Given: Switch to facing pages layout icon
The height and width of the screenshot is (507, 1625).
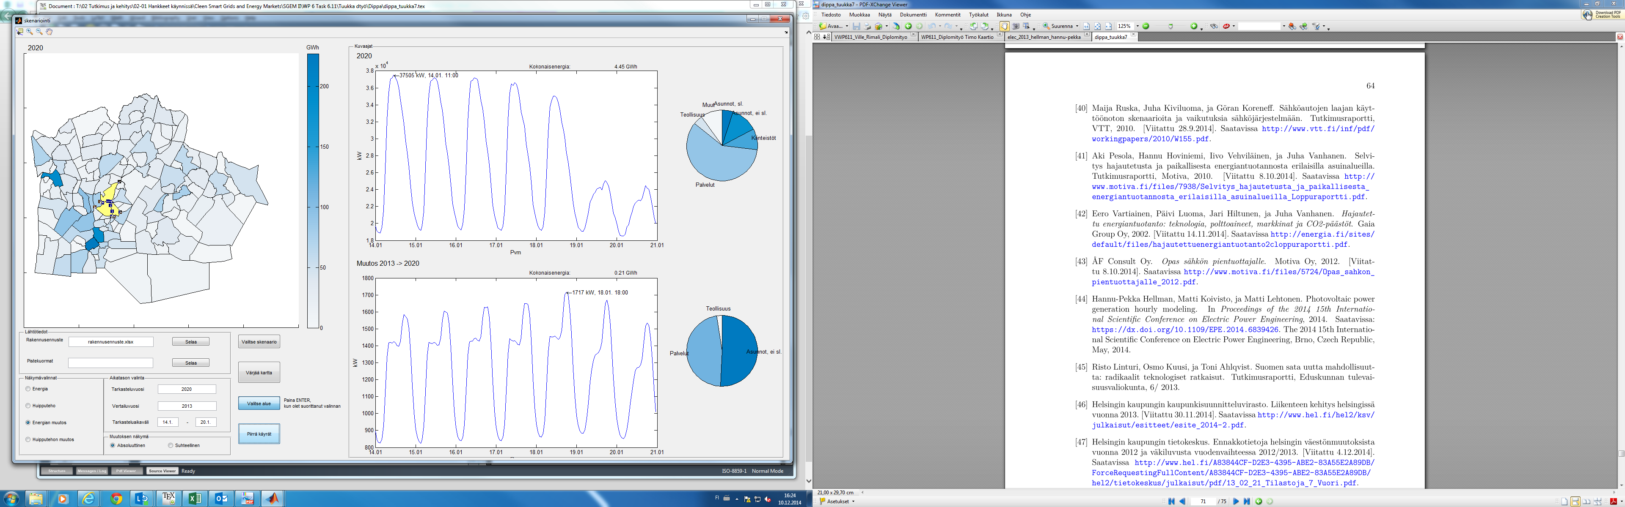Looking at the screenshot, I should (1586, 502).
